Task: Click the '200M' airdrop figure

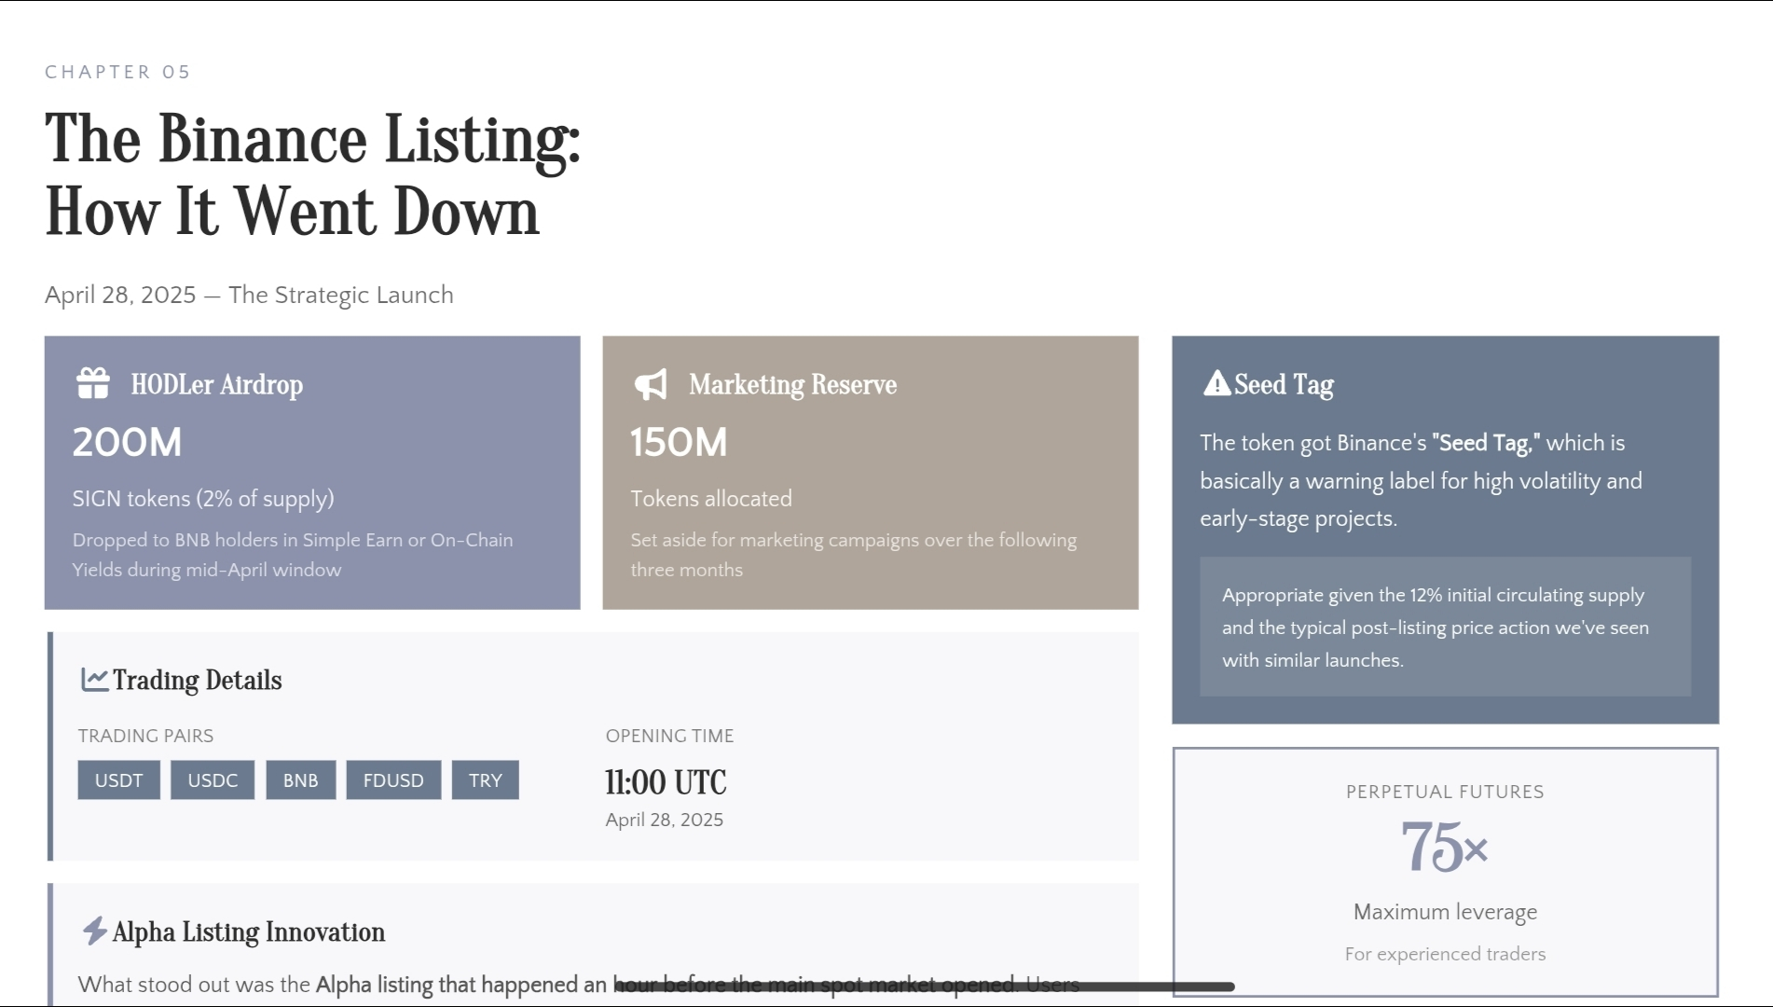Action: click(128, 442)
